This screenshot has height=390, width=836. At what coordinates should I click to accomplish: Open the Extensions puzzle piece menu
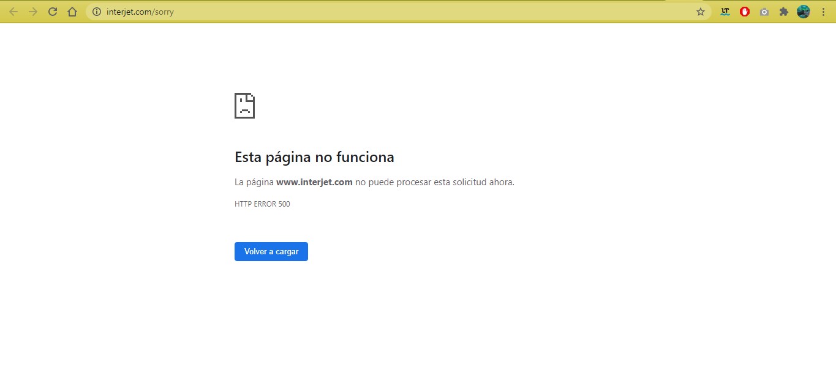coord(783,12)
